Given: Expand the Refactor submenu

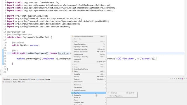Looking at the screenshot, I should [89, 79].
